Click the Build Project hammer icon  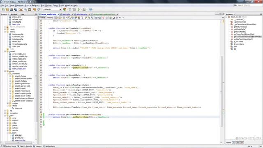(70, 9)
